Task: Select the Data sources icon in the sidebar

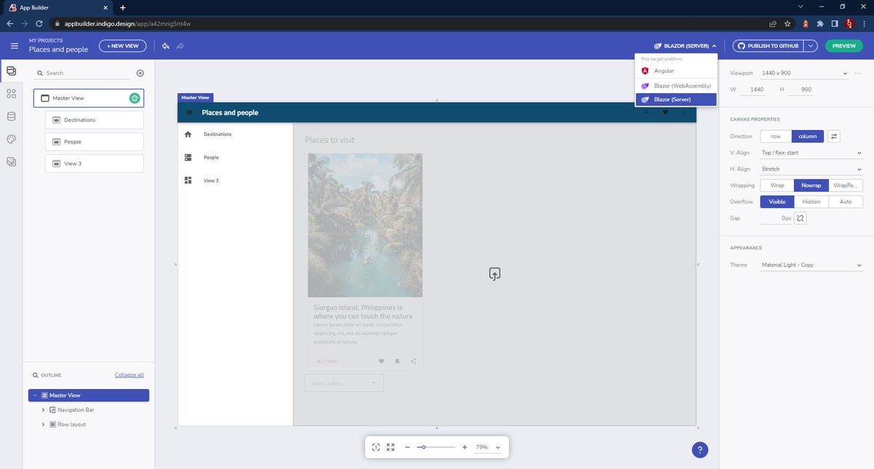Action: (10, 117)
